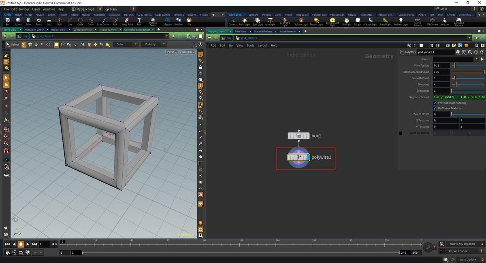The height and width of the screenshot is (263, 486).
Task: Select the Sphere tool on the Create shelf
Action: (18, 21)
